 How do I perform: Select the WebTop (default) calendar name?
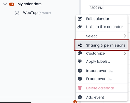37,13
